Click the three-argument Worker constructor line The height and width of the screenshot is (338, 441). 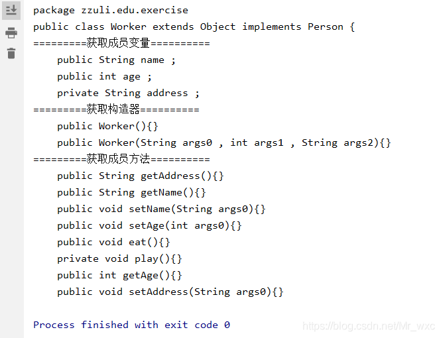tap(224, 143)
